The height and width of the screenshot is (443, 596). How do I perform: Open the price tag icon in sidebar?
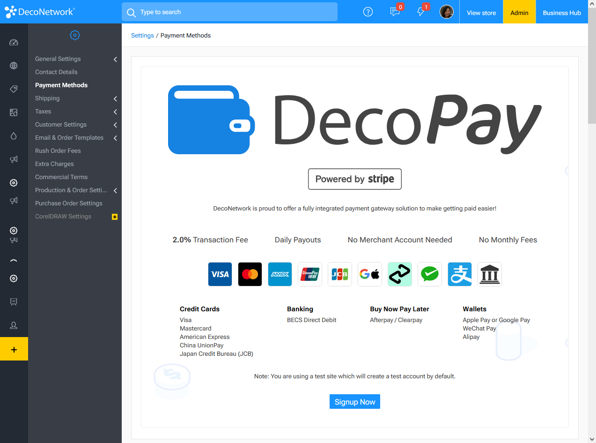point(14,89)
